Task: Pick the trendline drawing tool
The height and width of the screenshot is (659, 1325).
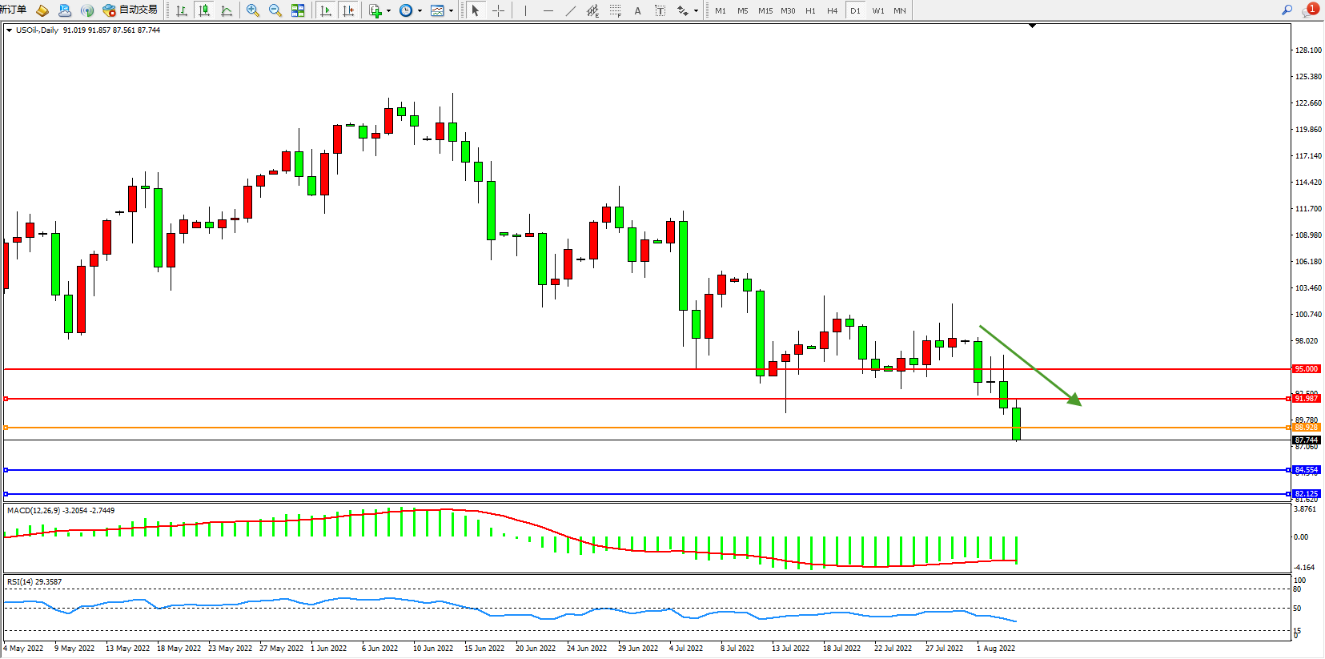Action: pyautogui.click(x=570, y=10)
